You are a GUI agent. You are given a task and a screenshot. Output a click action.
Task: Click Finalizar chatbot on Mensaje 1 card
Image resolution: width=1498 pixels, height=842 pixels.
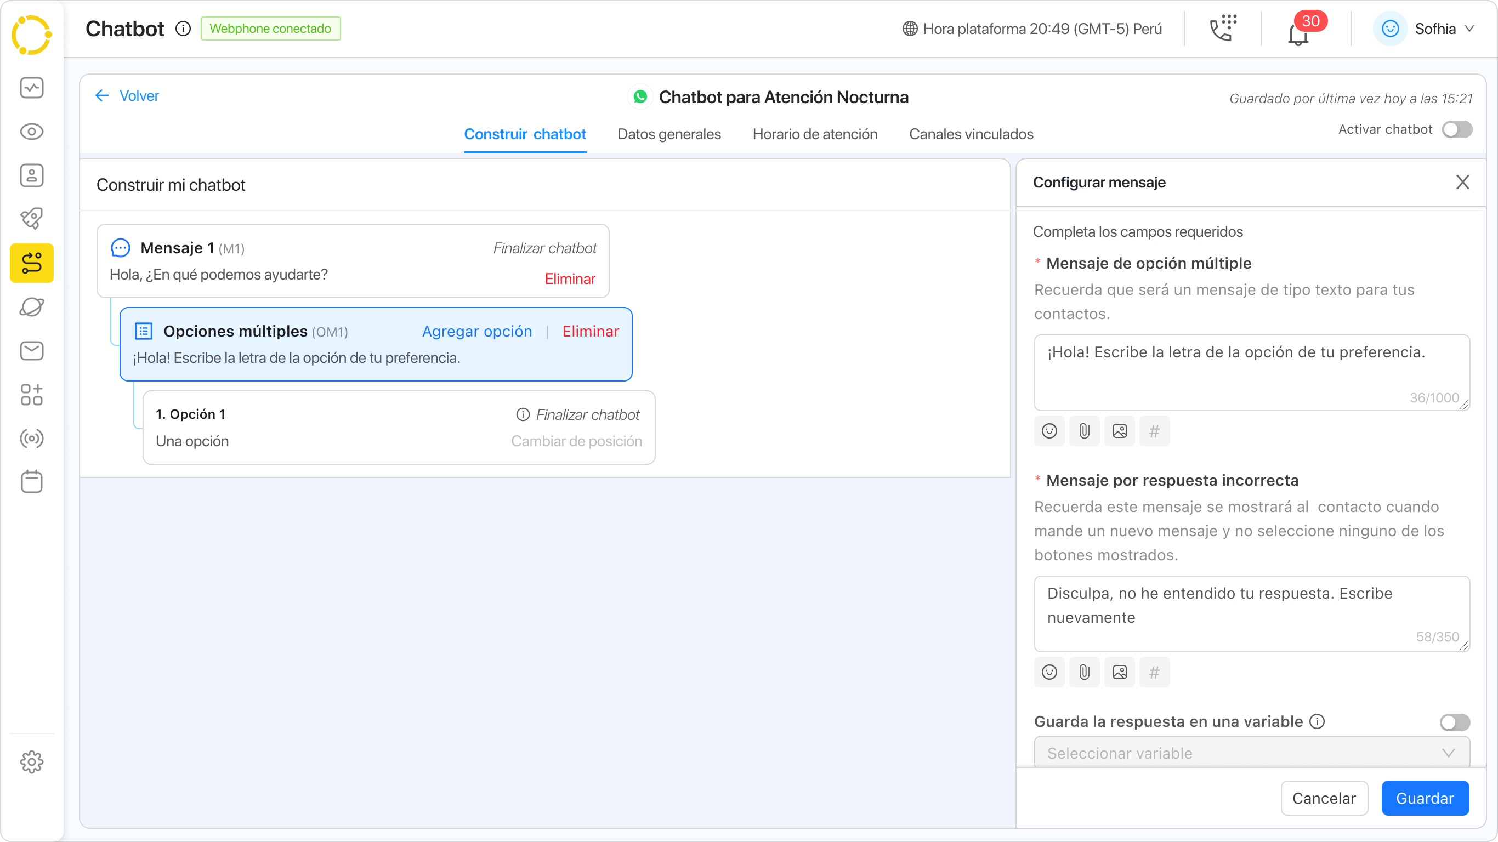point(545,248)
